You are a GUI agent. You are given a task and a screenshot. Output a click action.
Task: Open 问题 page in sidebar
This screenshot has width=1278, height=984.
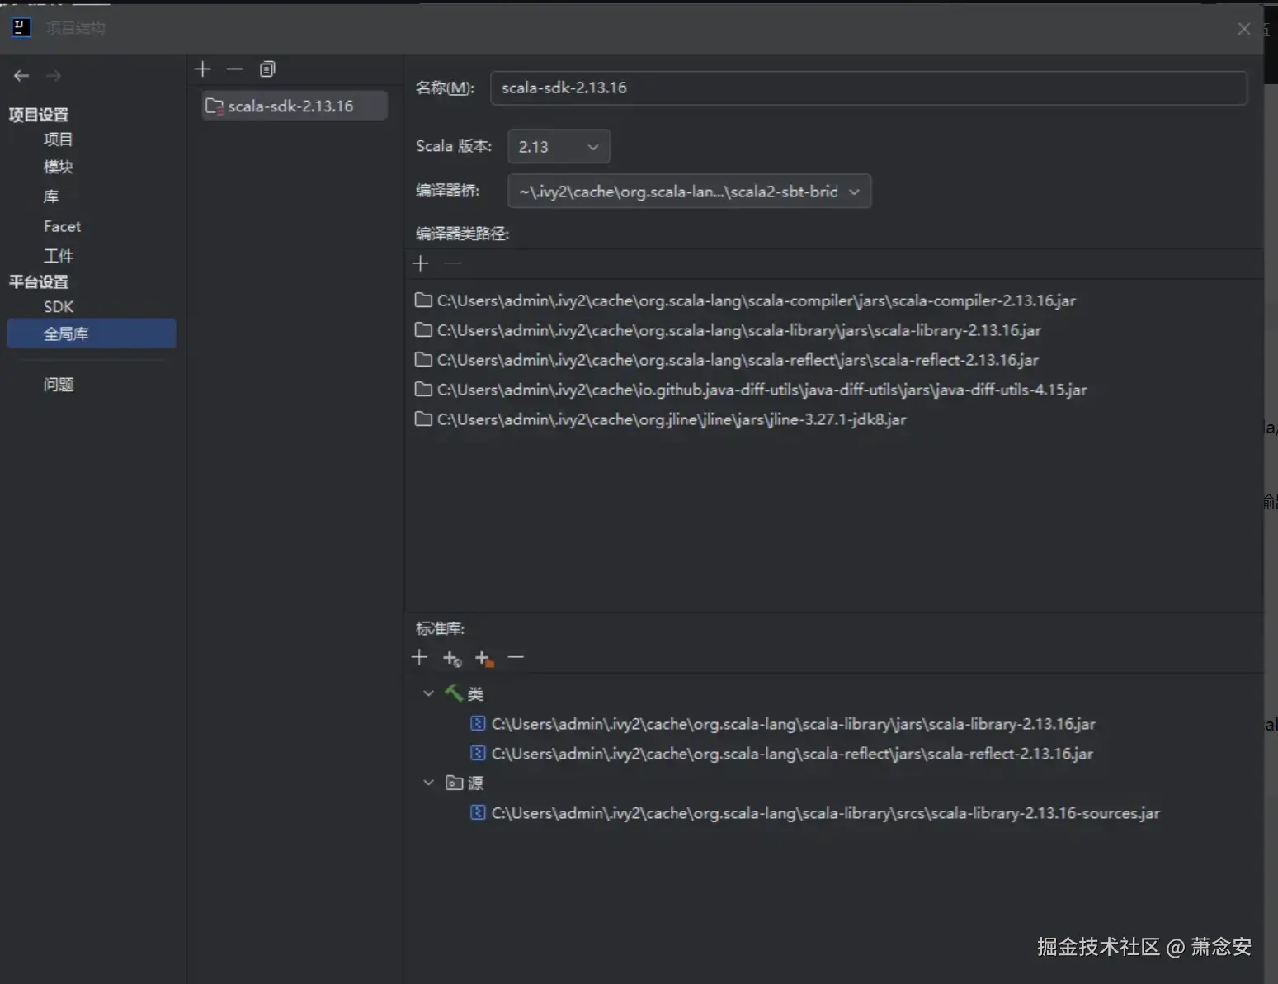[x=59, y=385]
